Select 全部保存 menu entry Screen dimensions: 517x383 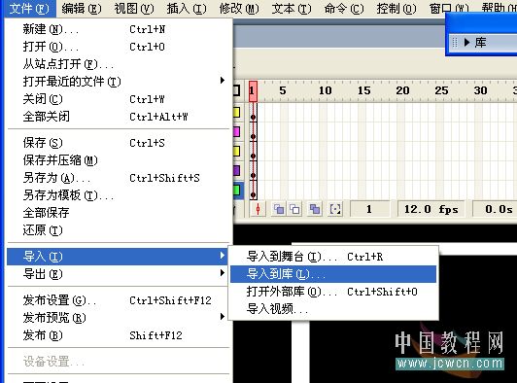pos(118,213)
